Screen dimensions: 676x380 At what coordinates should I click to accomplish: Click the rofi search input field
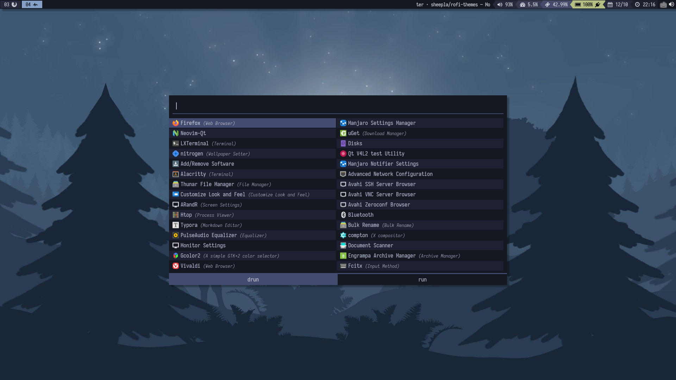click(338, 106)
